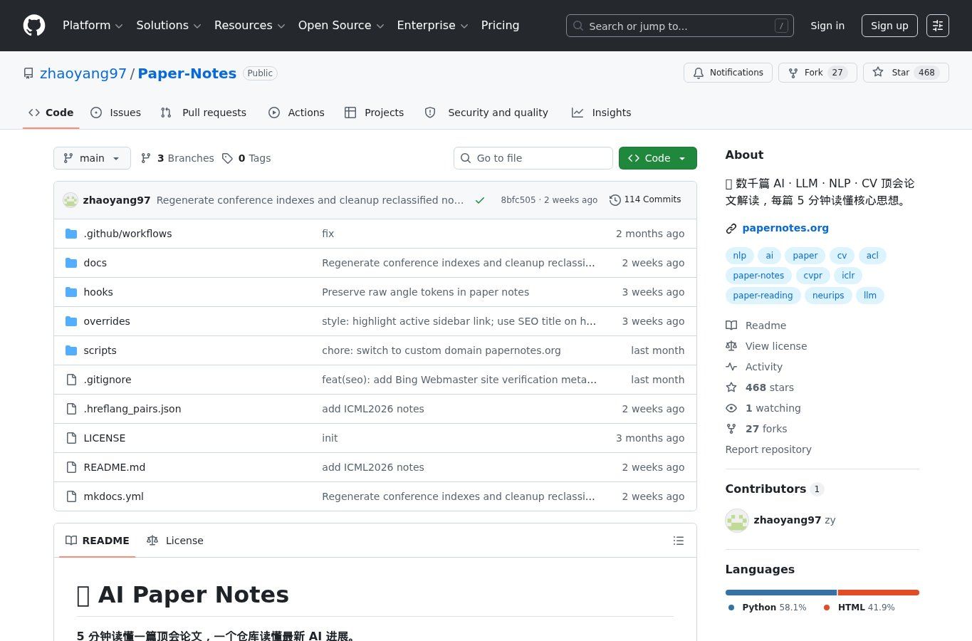Viewport: 972px width, 641px height.
Task: Open the main branch selector dropdown
Action: coord(92,158)
